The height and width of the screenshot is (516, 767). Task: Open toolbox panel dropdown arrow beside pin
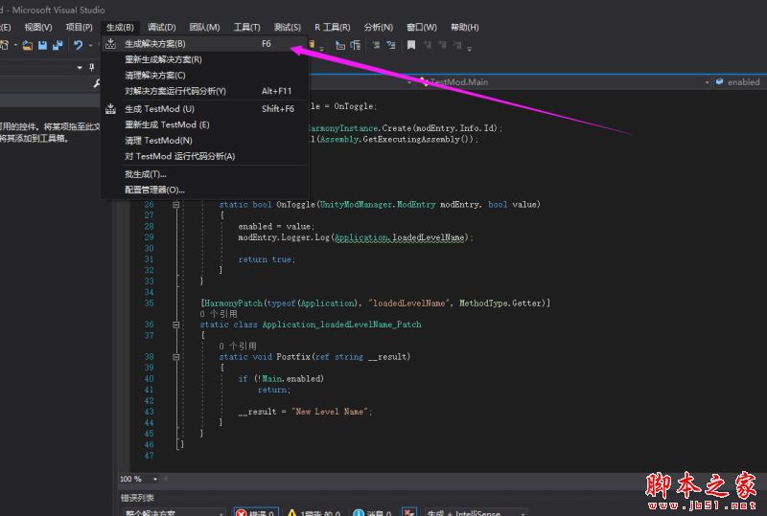[x=80, y=67]
